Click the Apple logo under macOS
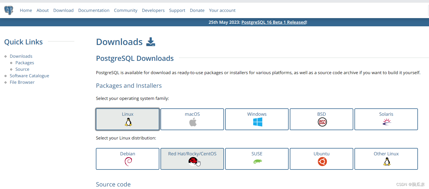Image resolution: width=429 pixels, height=189 pixels. [x=193, y=122]
